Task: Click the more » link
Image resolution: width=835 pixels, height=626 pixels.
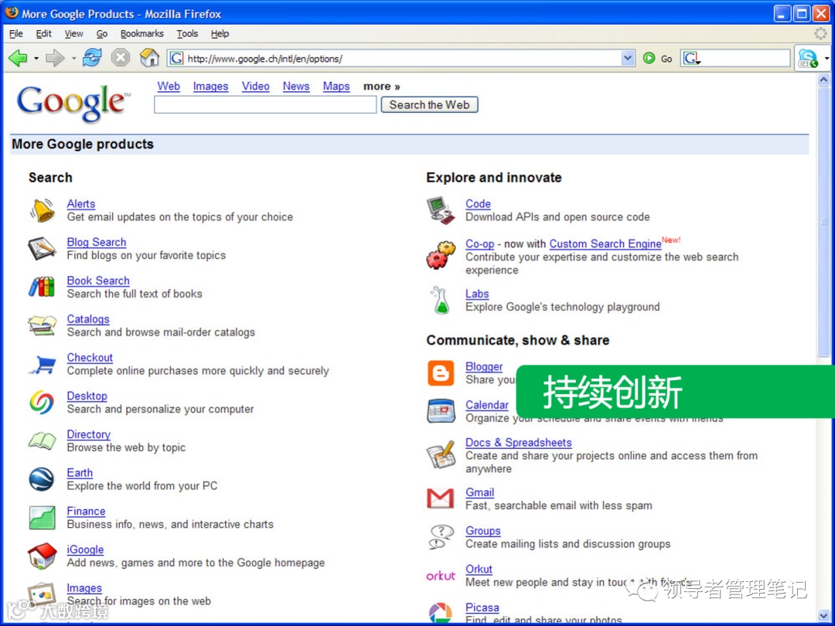Action: click(382, 87)
